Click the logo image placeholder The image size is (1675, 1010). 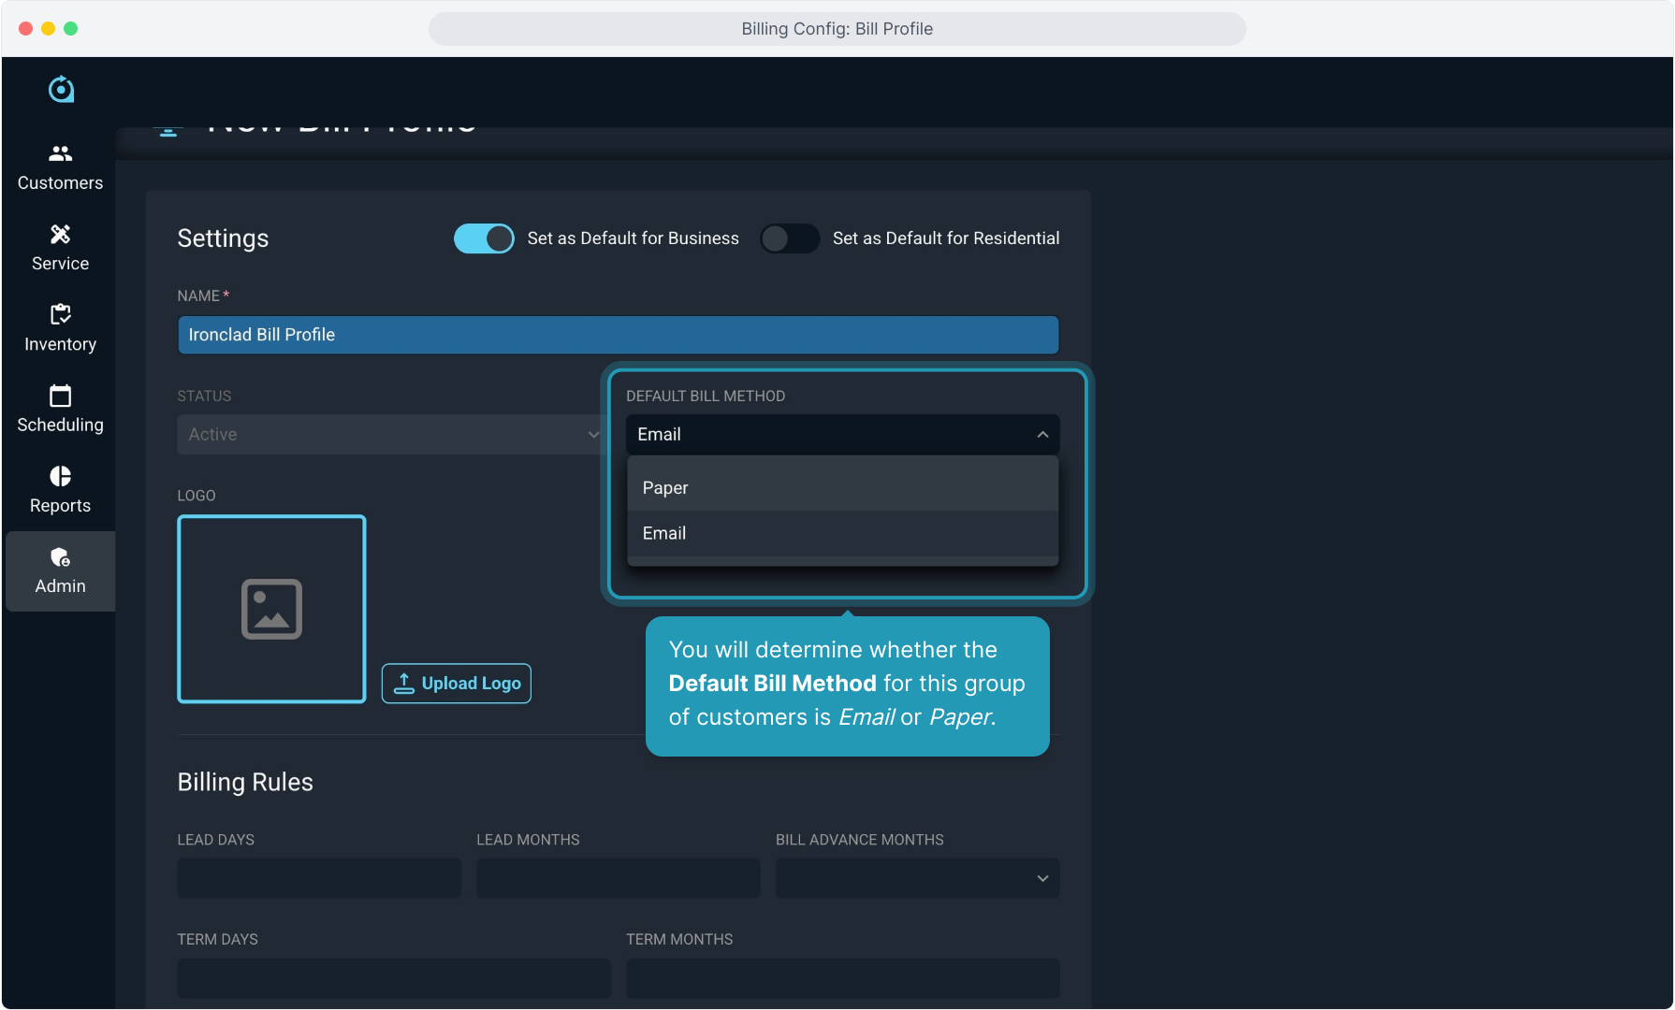[x=271, y=609]
